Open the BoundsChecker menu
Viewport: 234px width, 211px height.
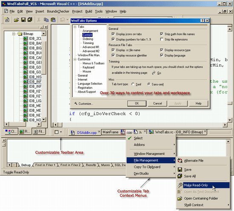(58, 12)
